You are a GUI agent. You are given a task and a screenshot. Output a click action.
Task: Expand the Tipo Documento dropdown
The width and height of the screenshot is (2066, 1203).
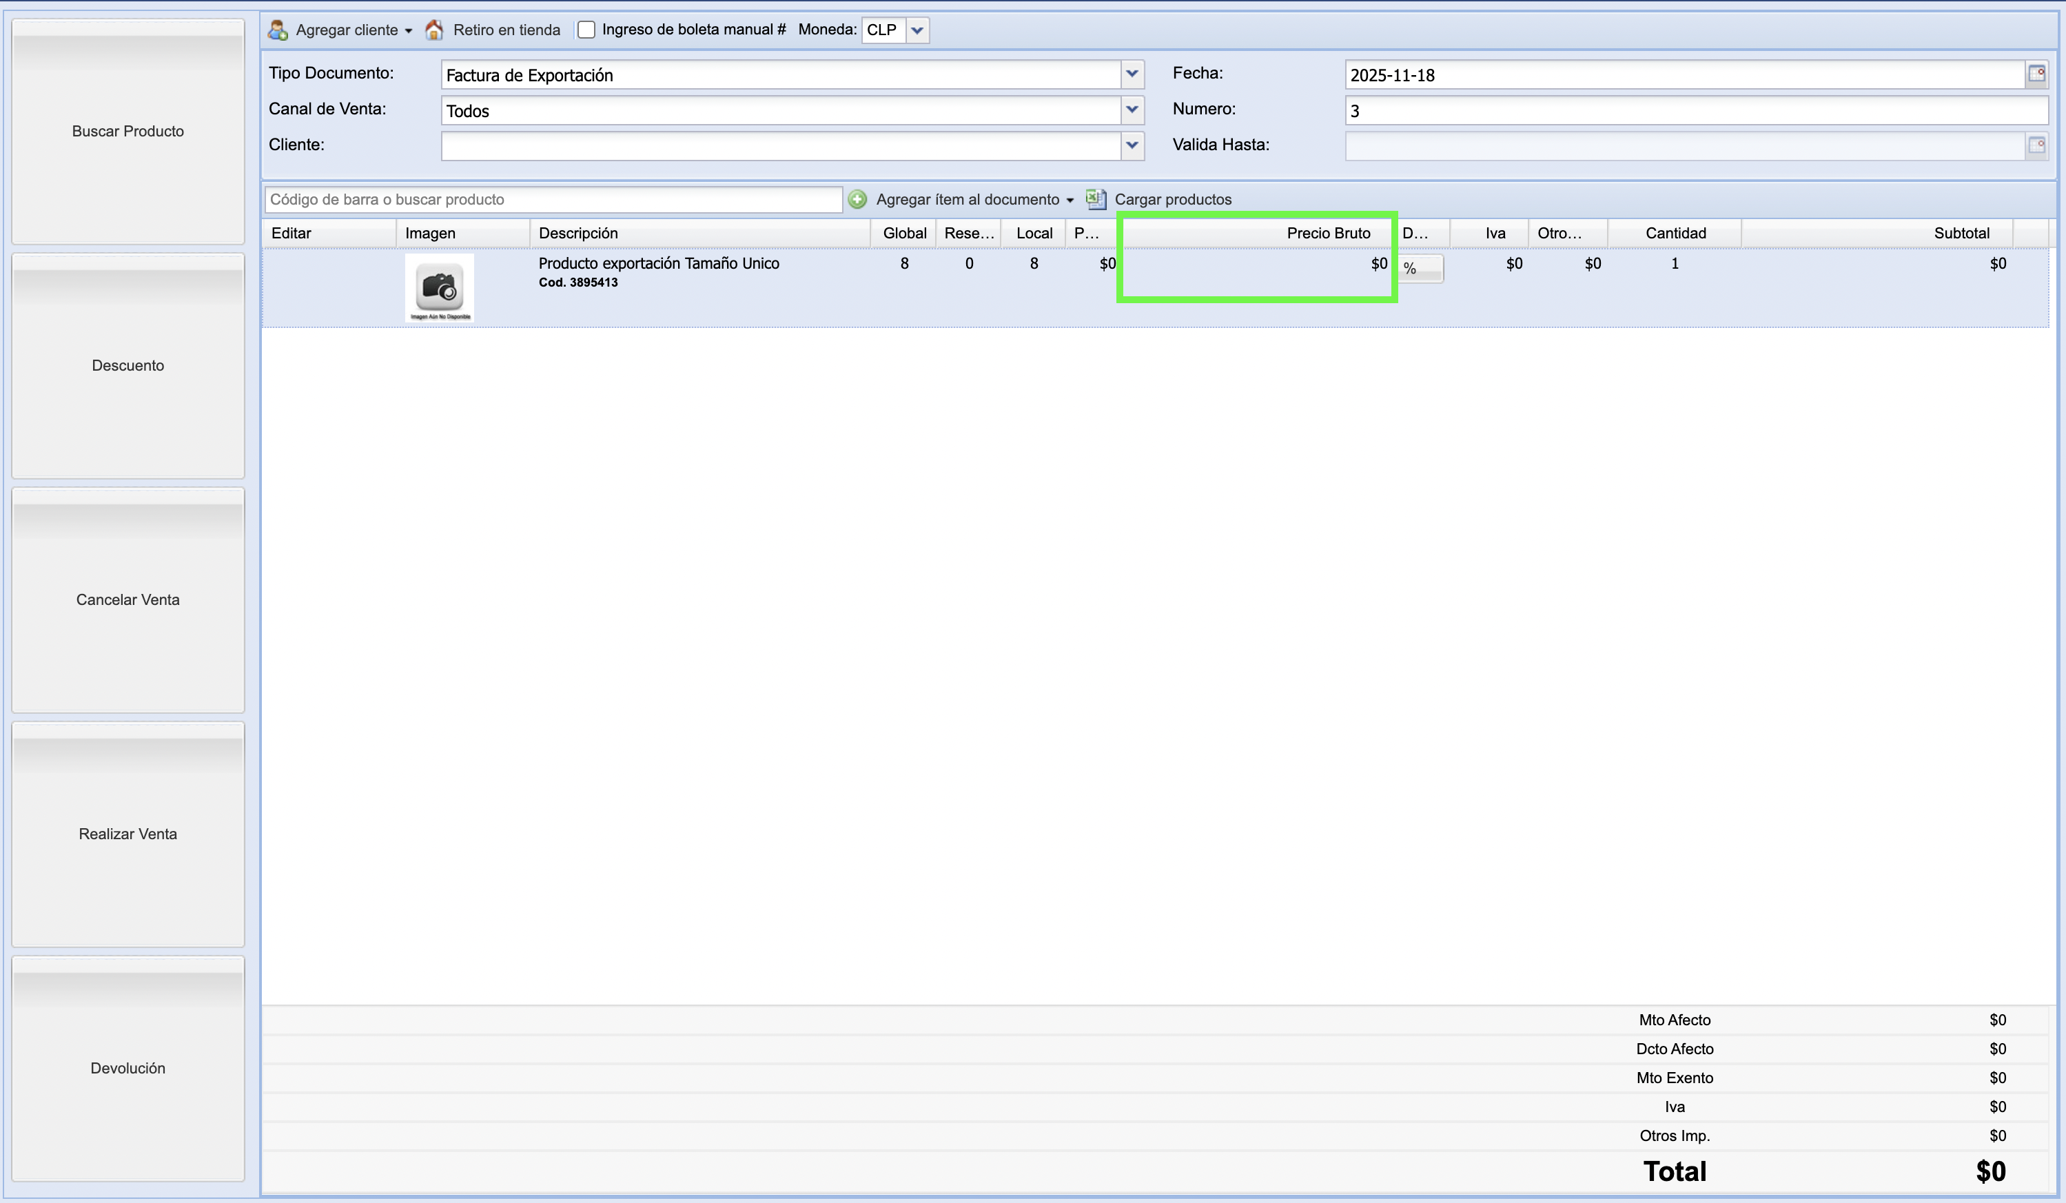tap(1132, 74)
